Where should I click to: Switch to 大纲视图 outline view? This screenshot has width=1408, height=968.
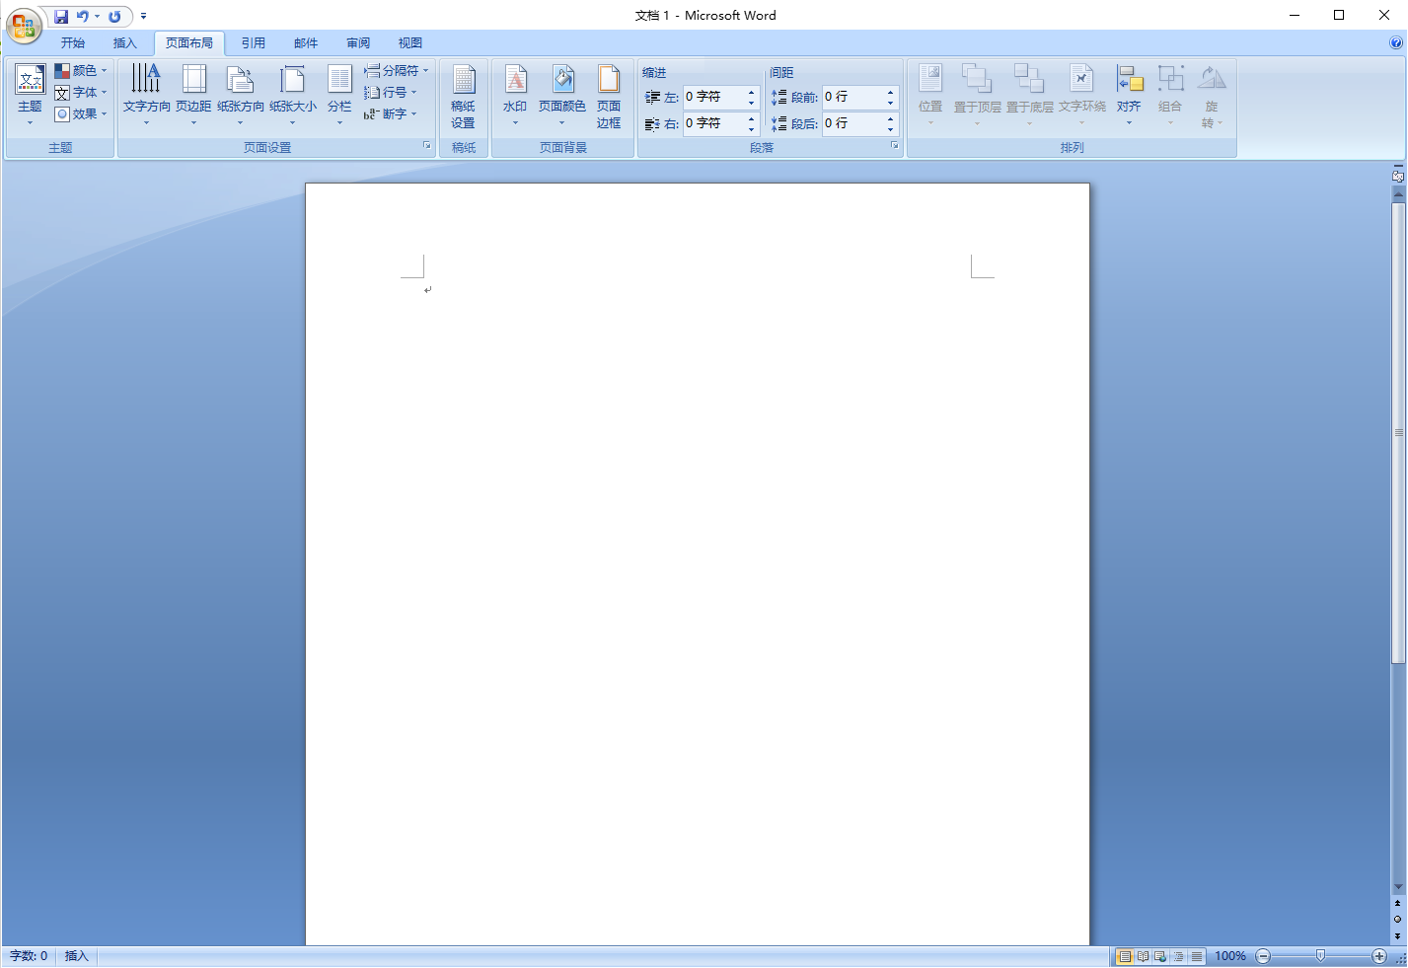(x=1178, y=955)
